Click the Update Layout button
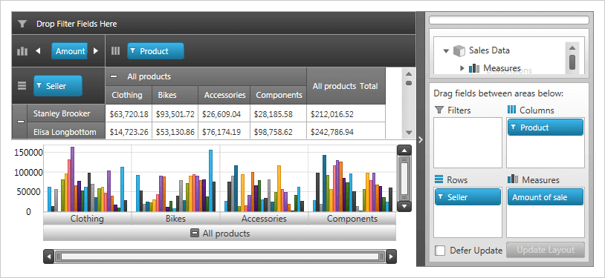The height and width of the screenshot is (278, 605). tap(546, 250)
